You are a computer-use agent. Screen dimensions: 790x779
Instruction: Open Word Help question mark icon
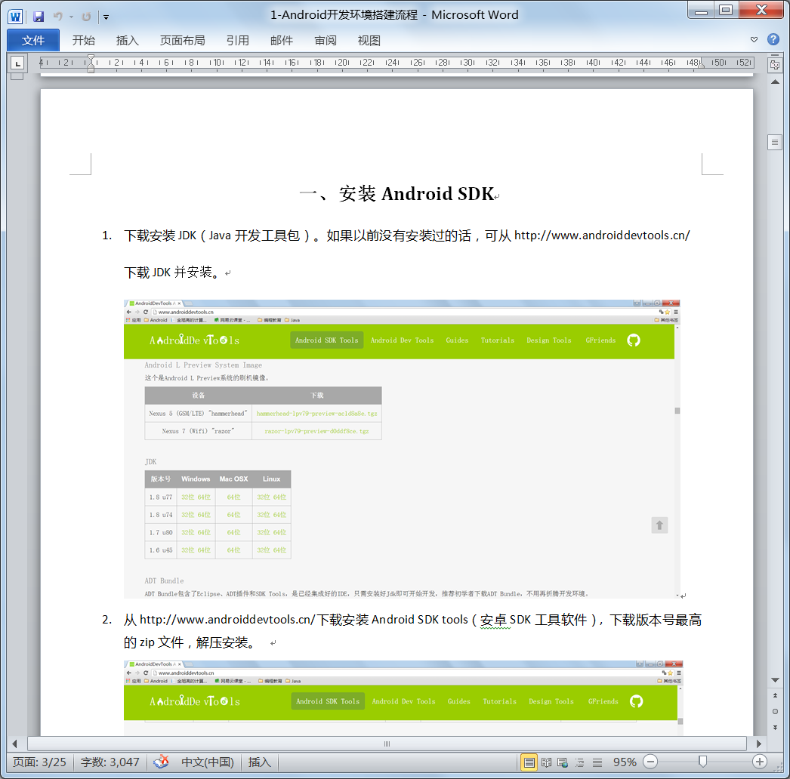(x=773, y=39)
